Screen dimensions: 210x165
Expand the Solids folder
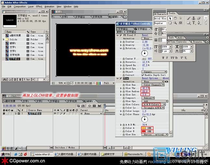pos(4,39)
